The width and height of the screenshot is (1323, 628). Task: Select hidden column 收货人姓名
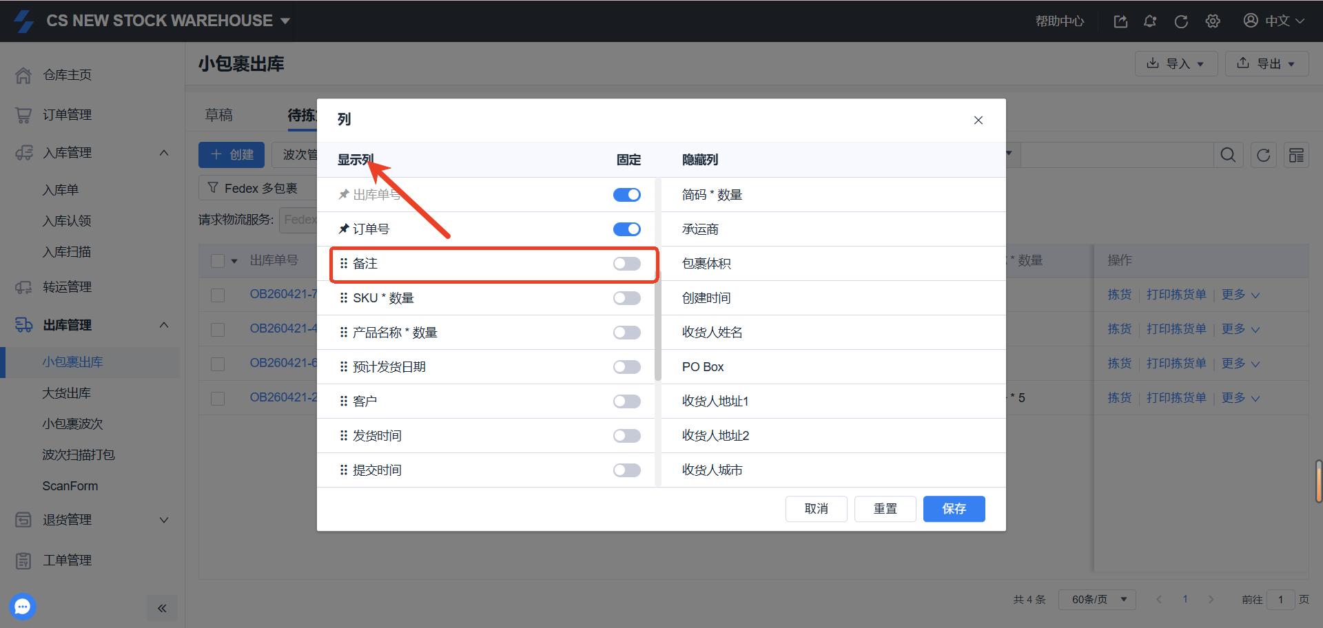pos(712,333)
